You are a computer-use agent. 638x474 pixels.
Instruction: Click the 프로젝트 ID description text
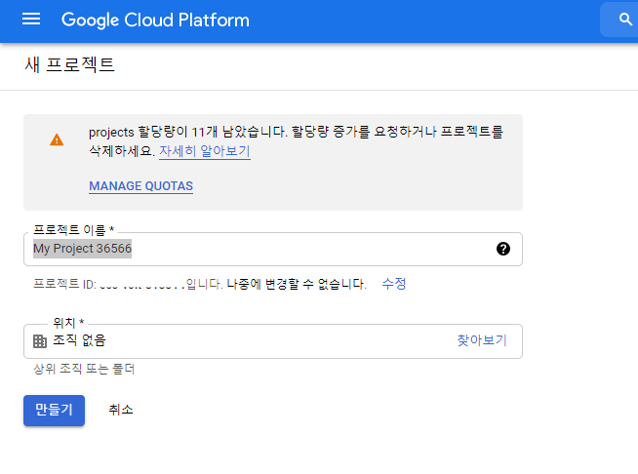pyautogui.click(x=199, y=284)
